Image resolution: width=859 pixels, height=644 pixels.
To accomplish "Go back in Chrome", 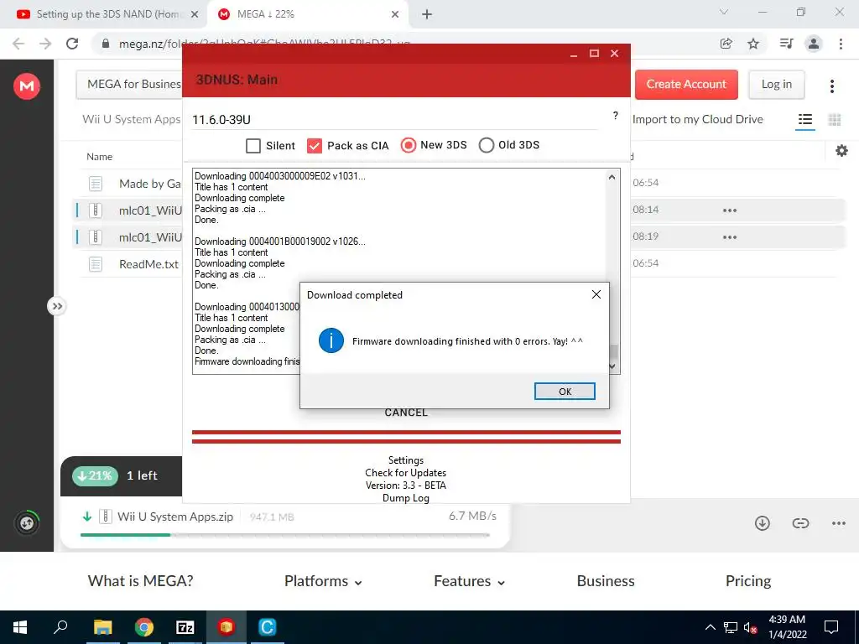I will click(18, 44).
